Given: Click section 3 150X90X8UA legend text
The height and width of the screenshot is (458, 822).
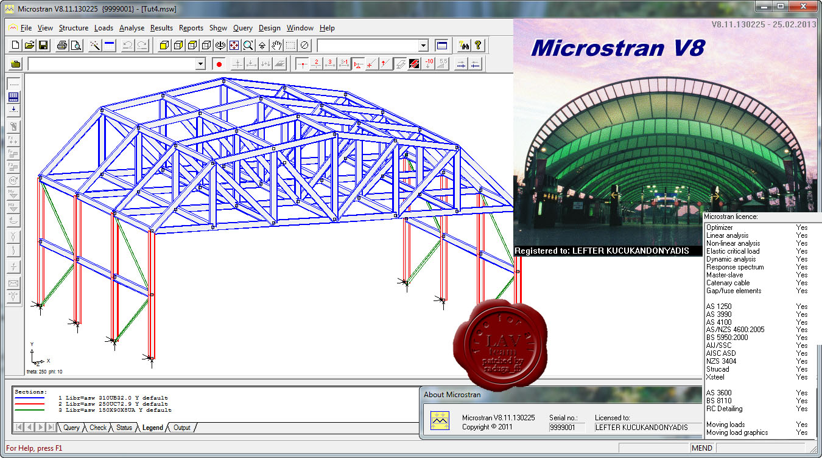Looking at the screenshot, I should click(x=115, y=411).
